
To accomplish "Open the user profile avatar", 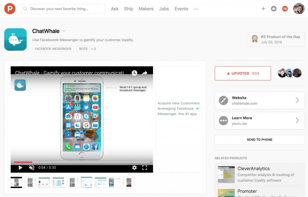I will click(299, 9).
